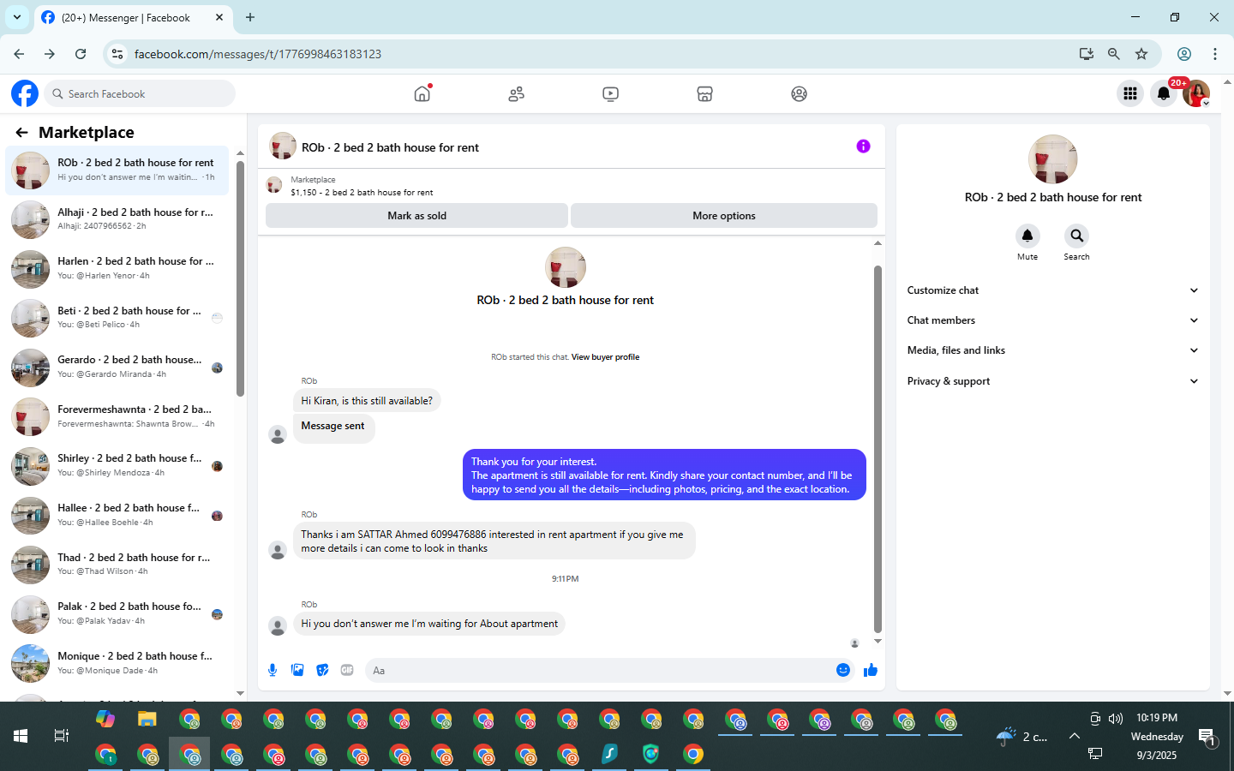Open the Groups icon in top navigation
Viewport: 1234px width, 771px height.
click(799, 94)
